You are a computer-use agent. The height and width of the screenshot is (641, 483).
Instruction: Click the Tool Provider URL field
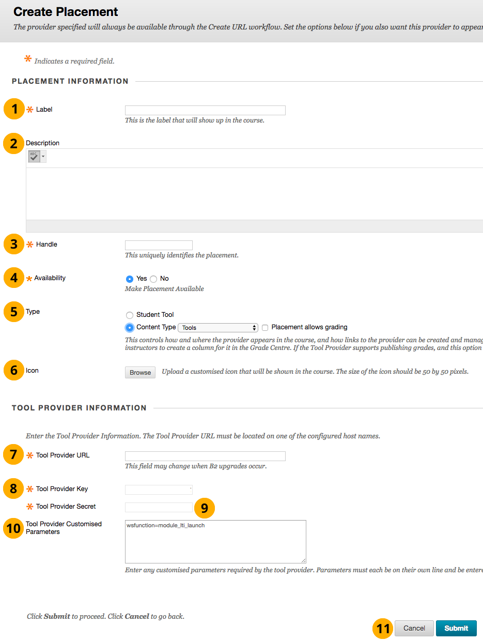[x=205, y=456]
